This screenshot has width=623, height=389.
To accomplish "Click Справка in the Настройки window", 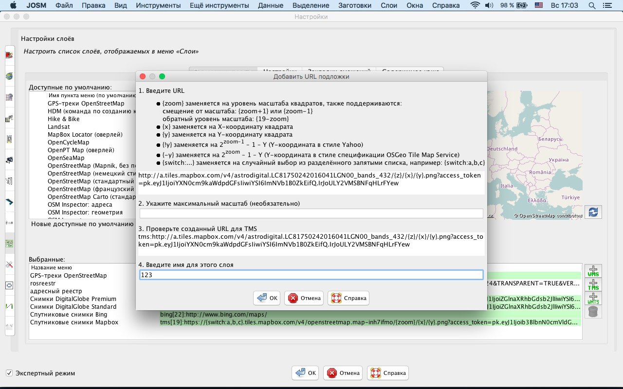I will coord(387,373).
